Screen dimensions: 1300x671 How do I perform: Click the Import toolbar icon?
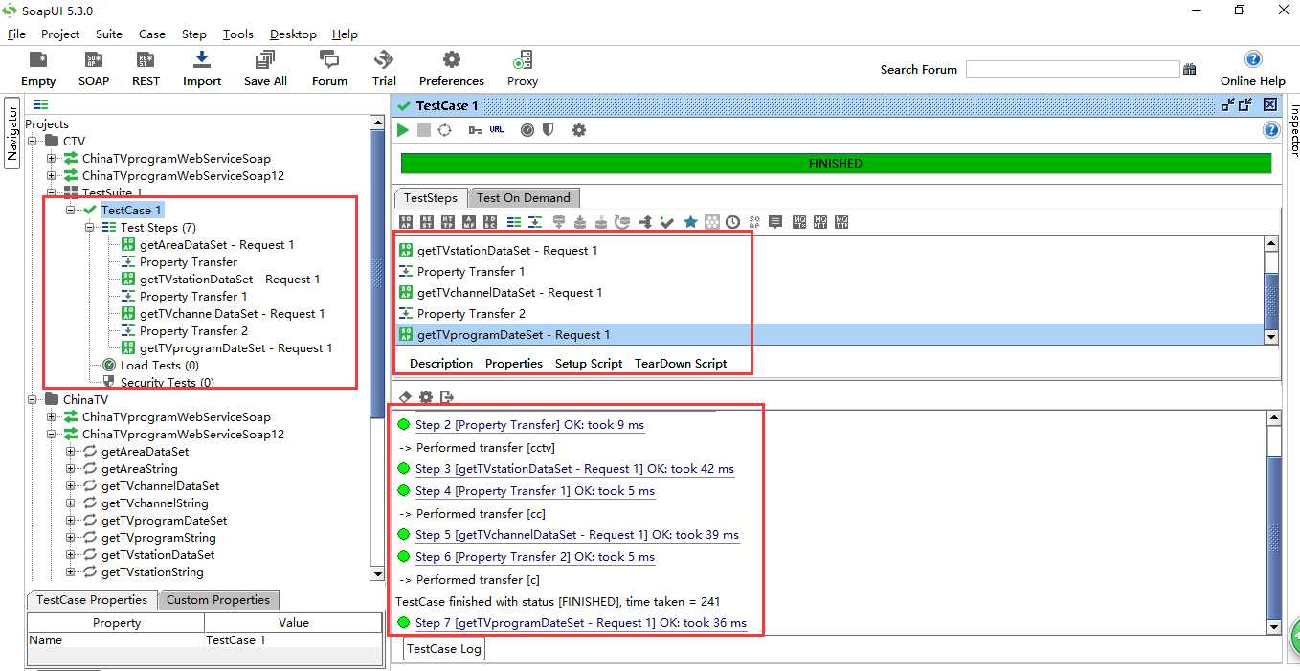click(202, 69)
